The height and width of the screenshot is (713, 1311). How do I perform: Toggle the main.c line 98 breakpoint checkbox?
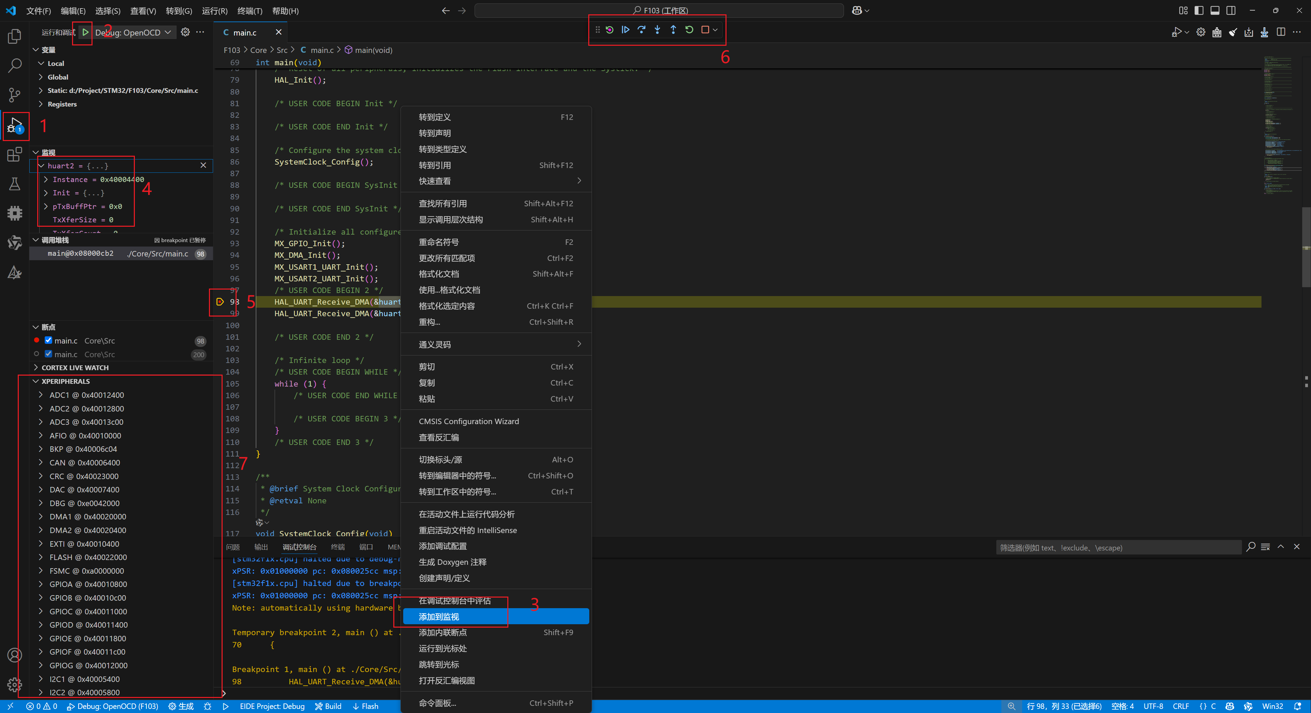pyautogui.click(x=48, y=340)
